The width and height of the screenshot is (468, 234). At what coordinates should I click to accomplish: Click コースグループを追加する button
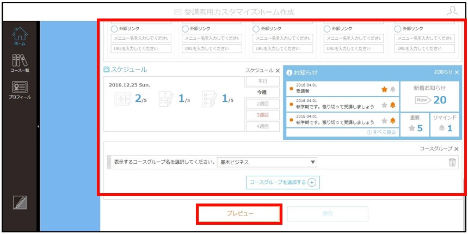point(282,182)
